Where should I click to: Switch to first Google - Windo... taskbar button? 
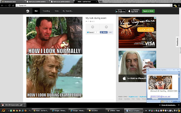pos(59,110)
